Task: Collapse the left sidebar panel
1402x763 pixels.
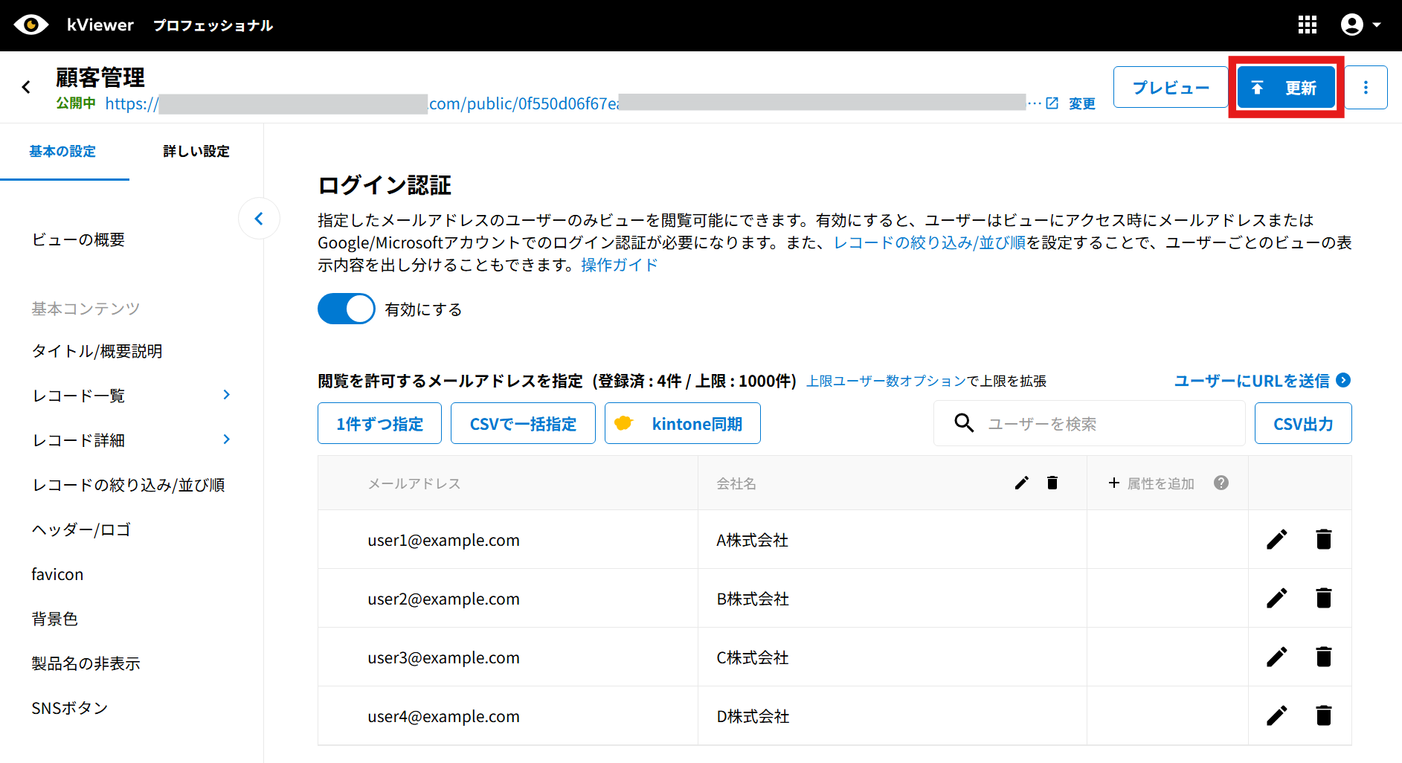Action: (259, 219)
